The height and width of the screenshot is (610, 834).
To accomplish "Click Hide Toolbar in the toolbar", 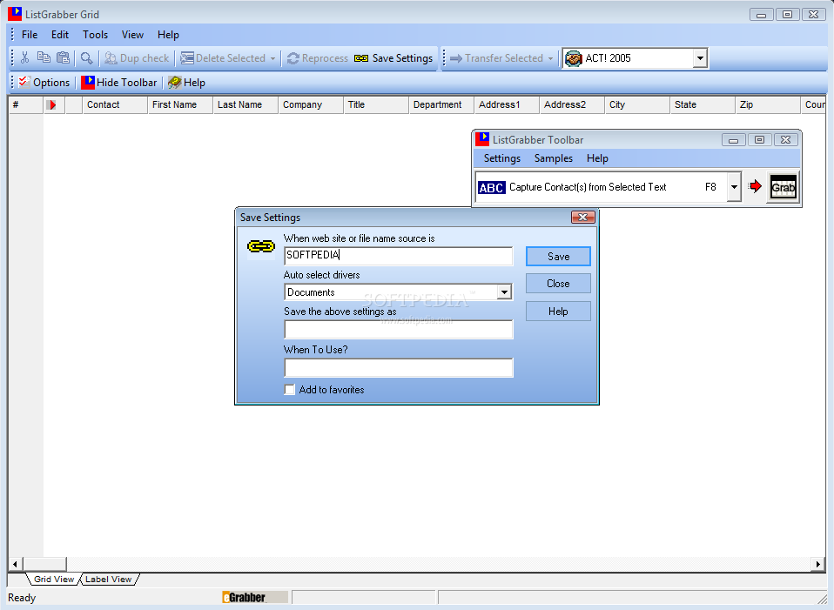I will click(119, 83).
